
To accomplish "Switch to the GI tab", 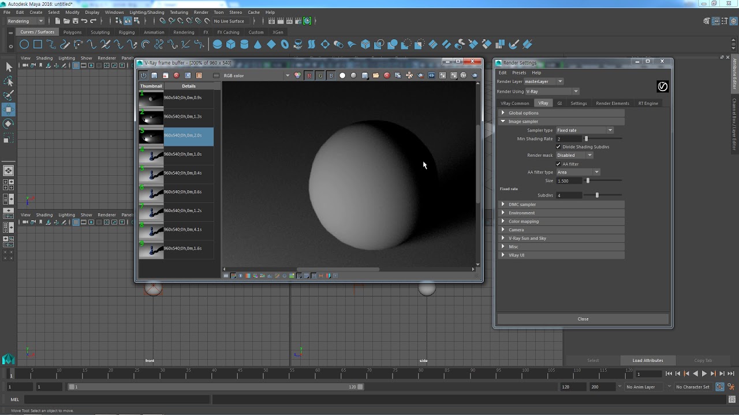I will coord(559,103).
